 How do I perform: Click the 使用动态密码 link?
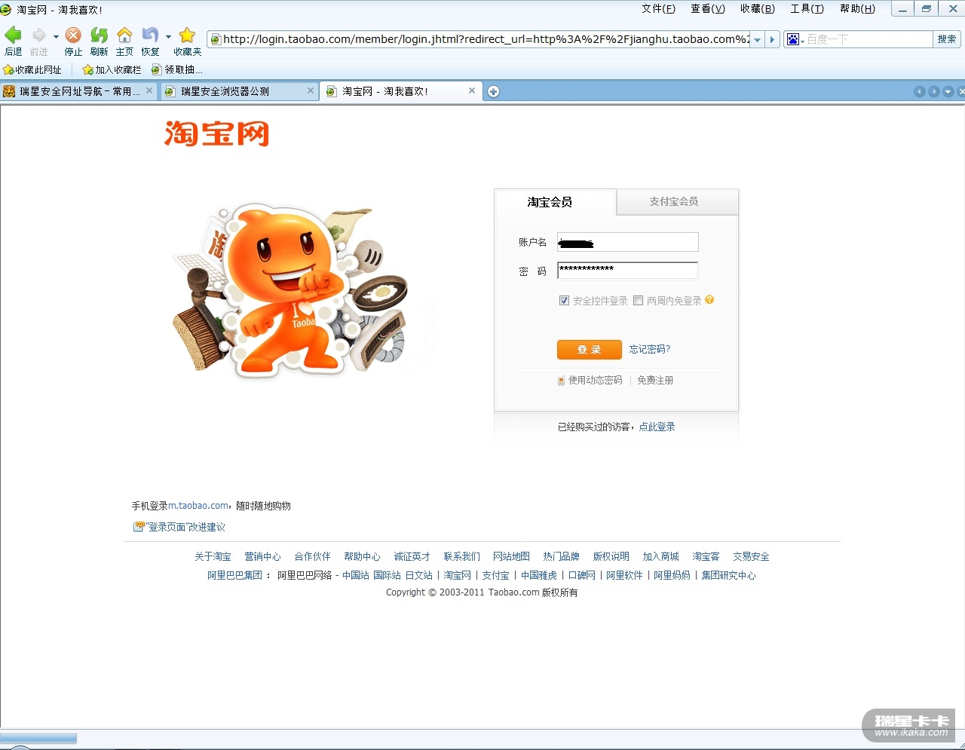(596, 381)
